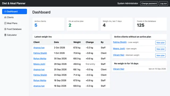Click the Change password button
The height and width of the screenshot is (96, 170).
click(149, 3)
